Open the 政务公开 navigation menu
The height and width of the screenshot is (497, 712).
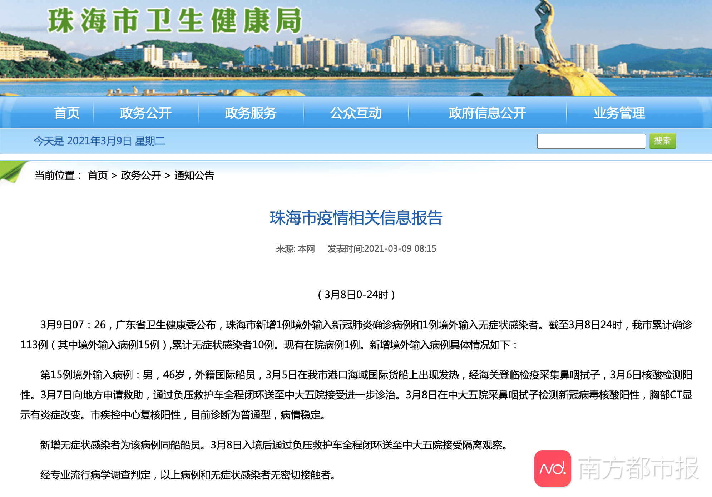tap(146, 113)
